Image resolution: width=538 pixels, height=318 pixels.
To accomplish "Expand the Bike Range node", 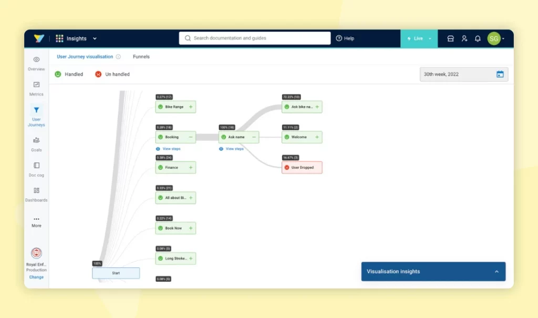I will coord(191,107).
